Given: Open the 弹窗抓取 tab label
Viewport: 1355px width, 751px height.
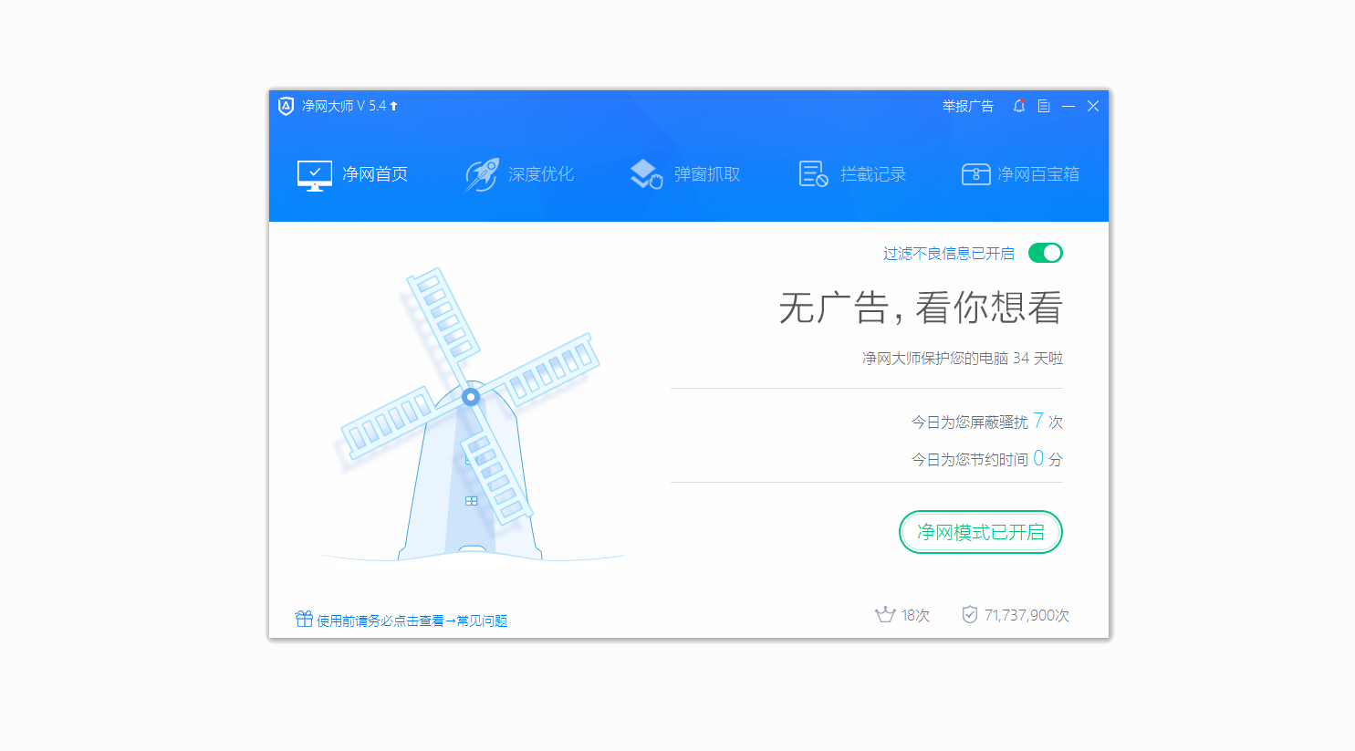Looking at the screenshot, I should point(707,174).
